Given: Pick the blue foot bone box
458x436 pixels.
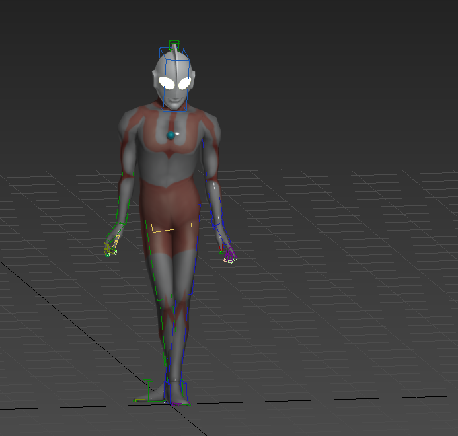Looking at the screenshot, I should pyautogui.click(x=176, y=391).
